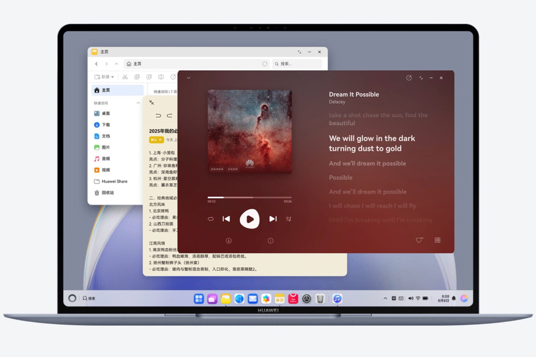The height and width of the screenshot is (357, 536).
Task: Open the playlist queue icon
Action: pos(288,219)
